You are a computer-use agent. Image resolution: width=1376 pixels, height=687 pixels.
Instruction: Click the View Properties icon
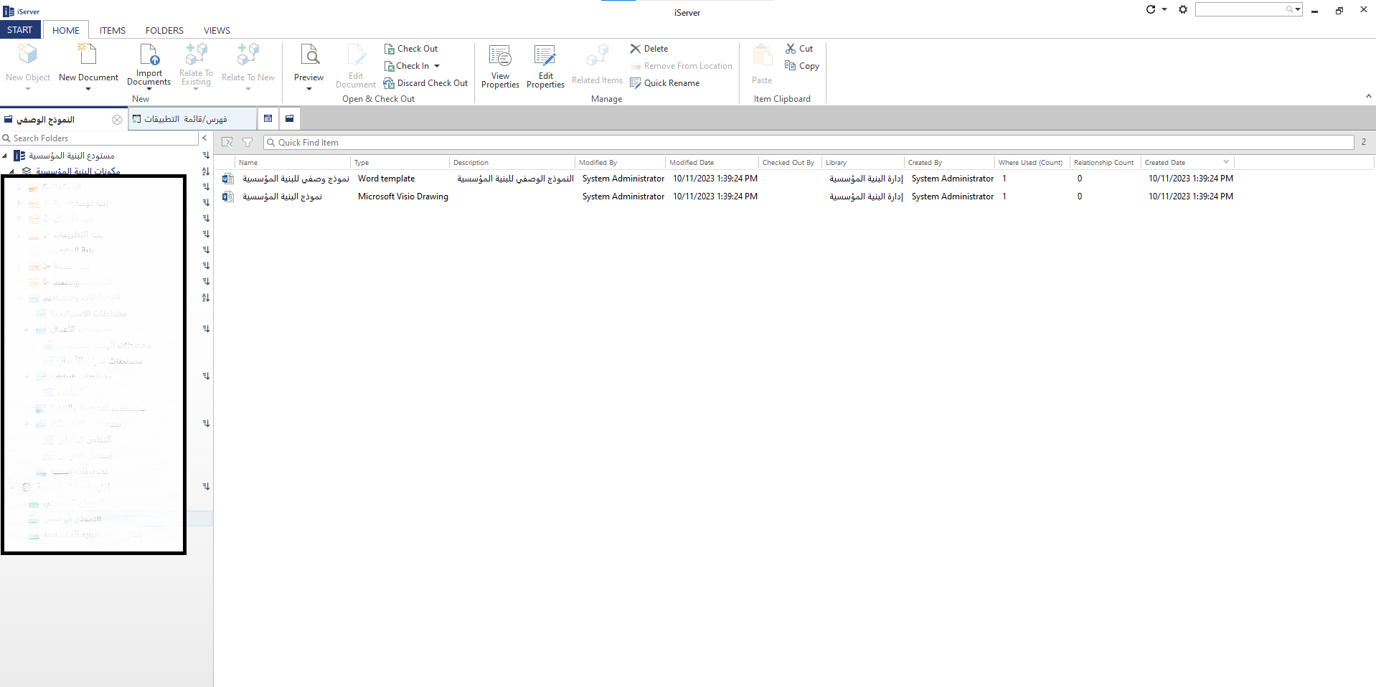pos(500,56)
